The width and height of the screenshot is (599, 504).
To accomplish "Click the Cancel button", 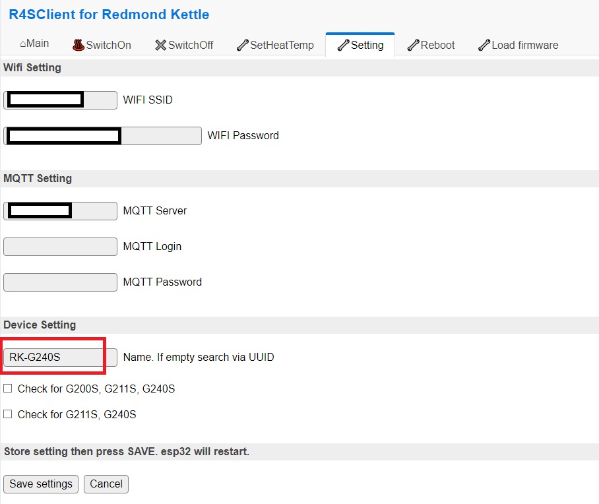I will tap(106, 484).
